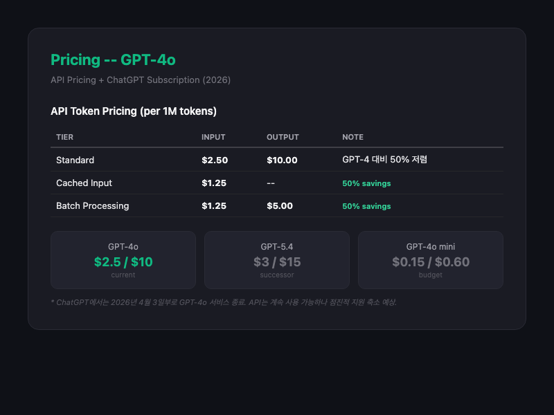554x415 pixels.
Task: Click the GPT-4o mini budget card
Action: (430, 260)
